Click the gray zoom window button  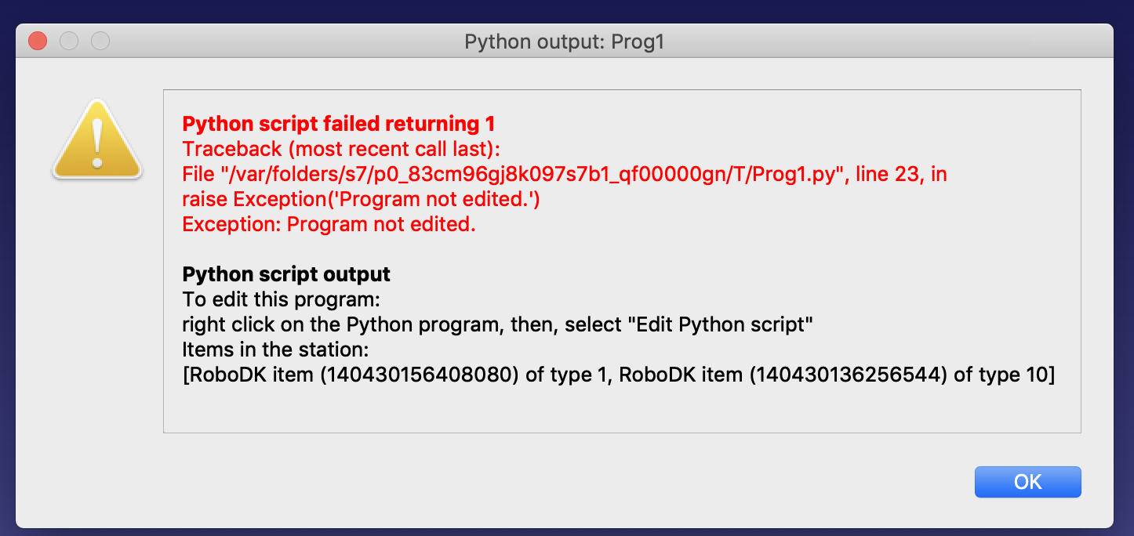100,41
